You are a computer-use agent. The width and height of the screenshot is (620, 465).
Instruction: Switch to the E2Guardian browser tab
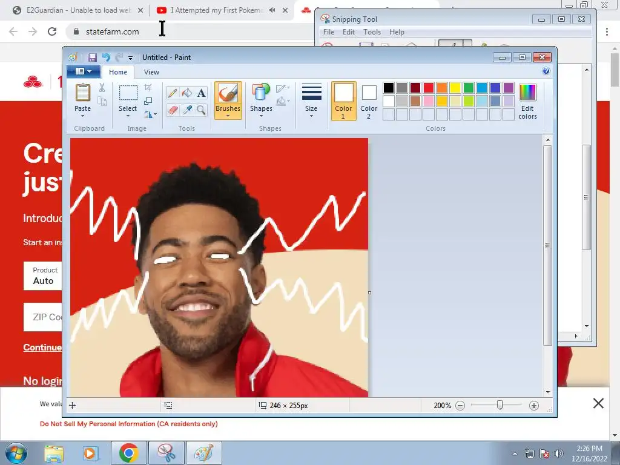tap(78, 10)
